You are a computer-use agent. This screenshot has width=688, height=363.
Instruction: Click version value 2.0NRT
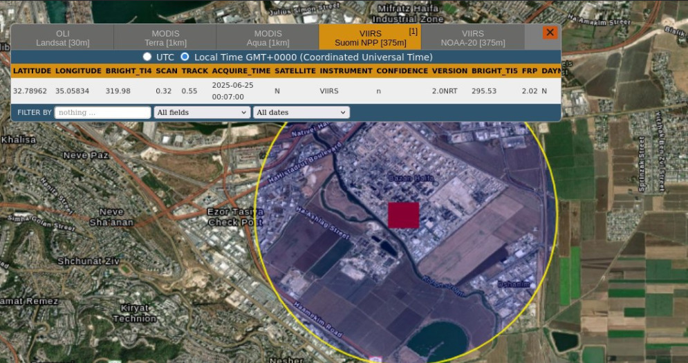(445, 91)
